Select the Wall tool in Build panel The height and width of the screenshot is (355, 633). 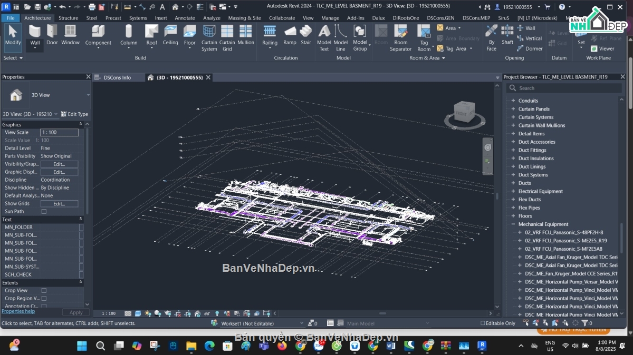[x=34, y=38]
